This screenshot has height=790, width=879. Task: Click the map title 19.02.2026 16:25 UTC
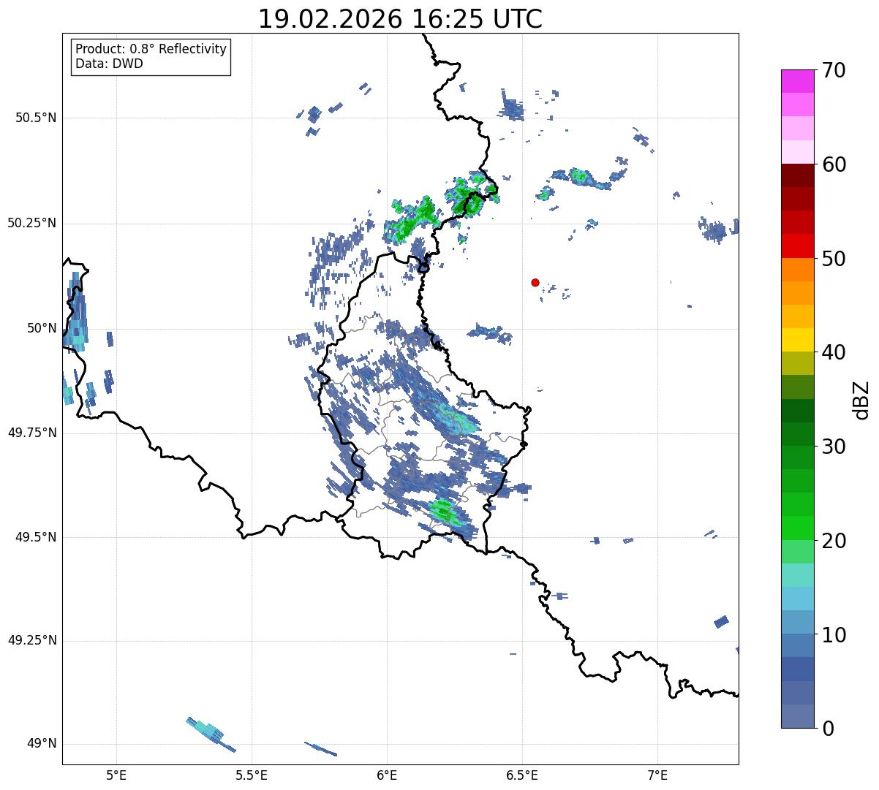point(400,19)
